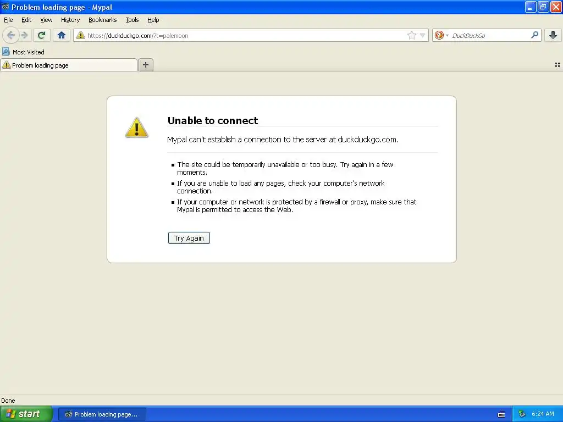Open the History menu
The height and width of the screenshot is (422, 563).
[x=70, y=20]
